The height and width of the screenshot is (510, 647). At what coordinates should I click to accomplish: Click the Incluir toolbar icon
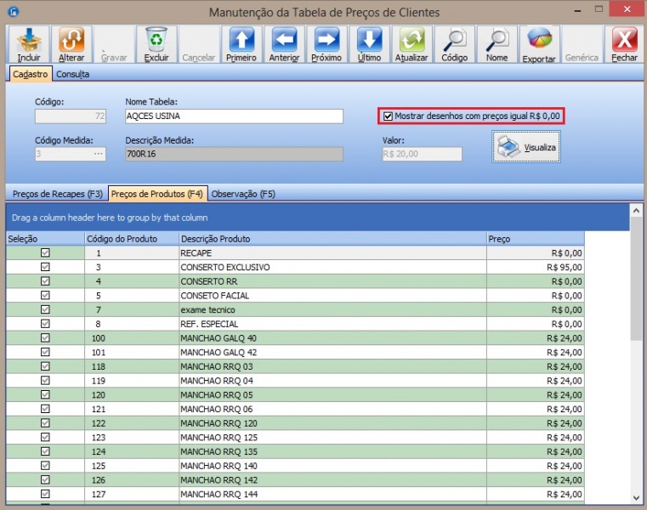tap(29, 43)
